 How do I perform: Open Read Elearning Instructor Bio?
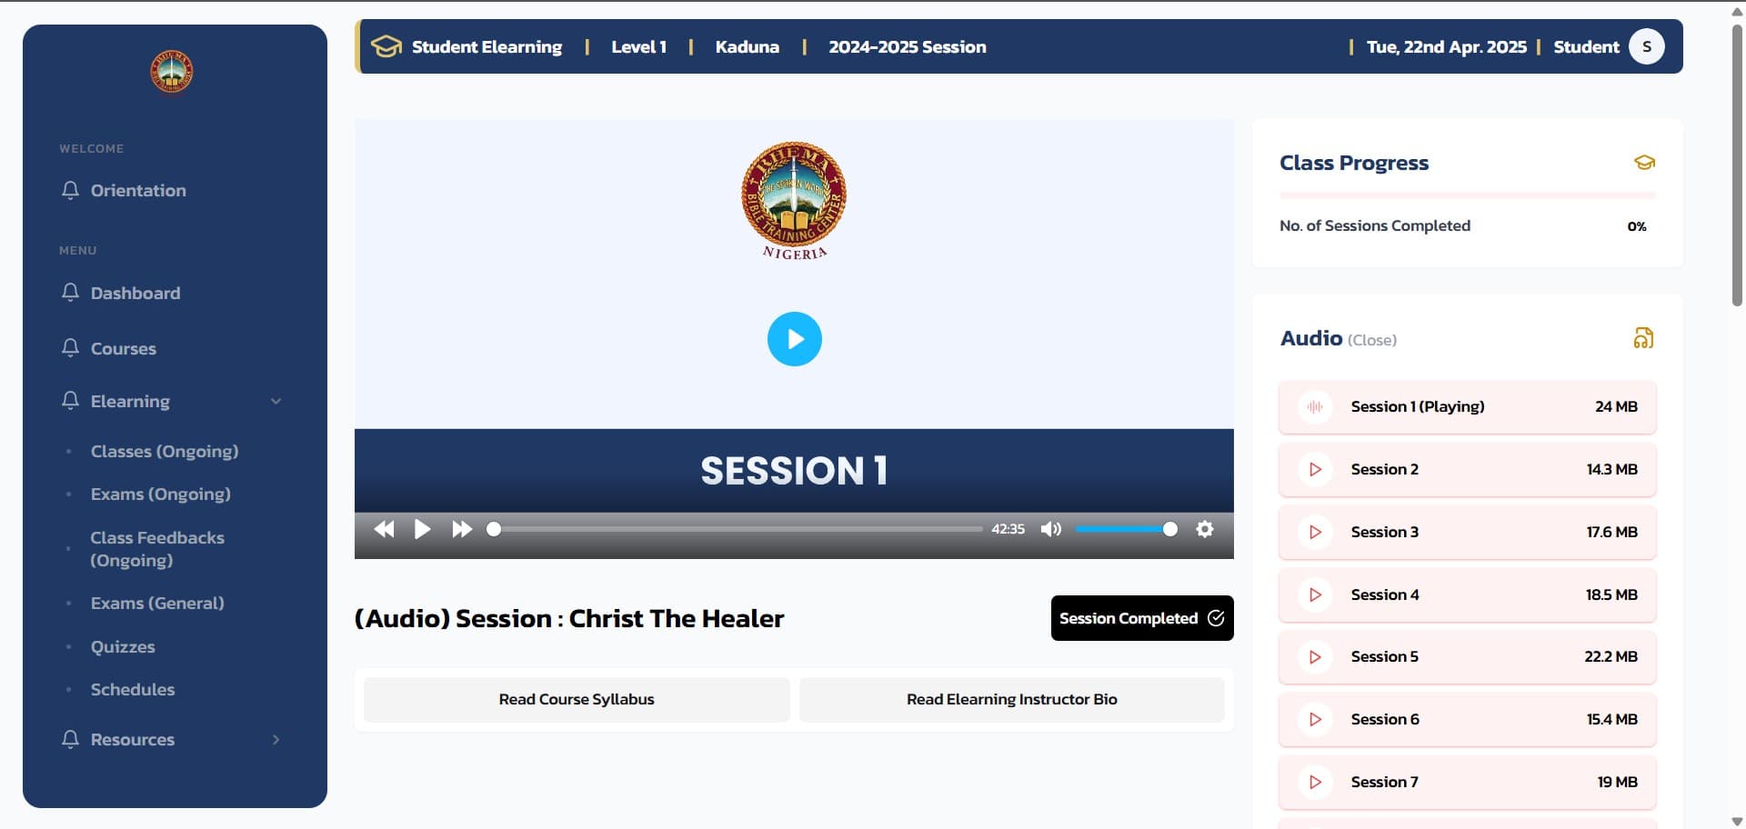pos(1011,699)
